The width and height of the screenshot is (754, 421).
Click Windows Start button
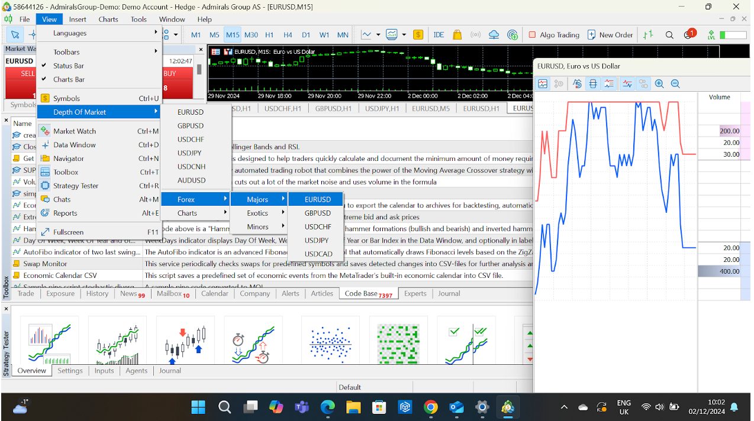click(x=198, y=407)
